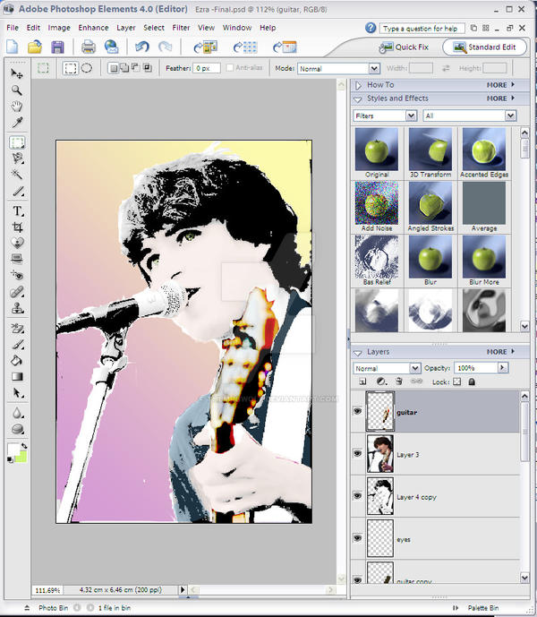Click the Save disk icon

point(57,47)
